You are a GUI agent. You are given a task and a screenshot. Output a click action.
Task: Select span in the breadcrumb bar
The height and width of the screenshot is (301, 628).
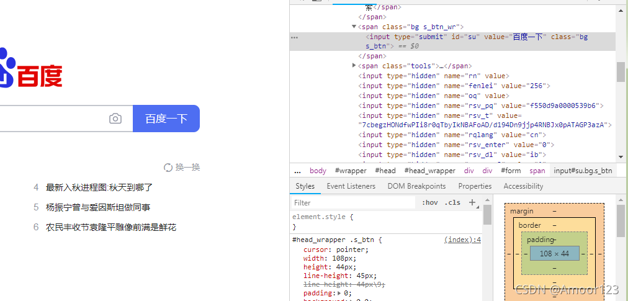point(537,171)
